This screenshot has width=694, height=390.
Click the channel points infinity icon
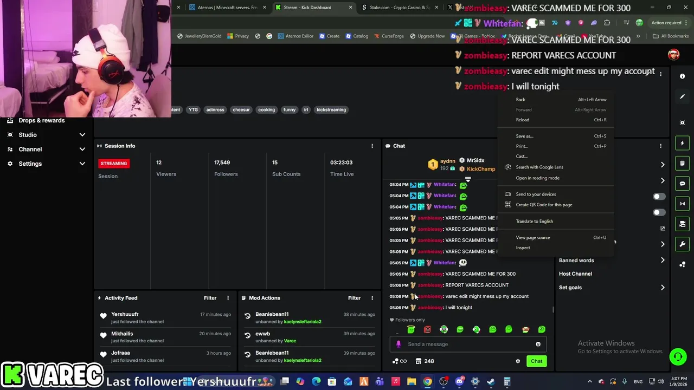point(400,361)
